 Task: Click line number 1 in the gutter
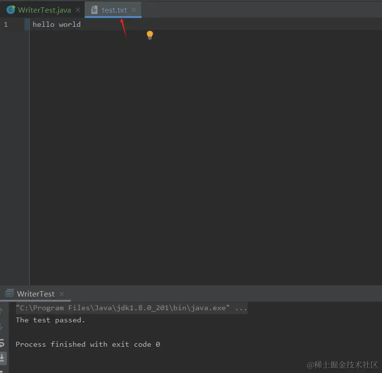point(6,24)
